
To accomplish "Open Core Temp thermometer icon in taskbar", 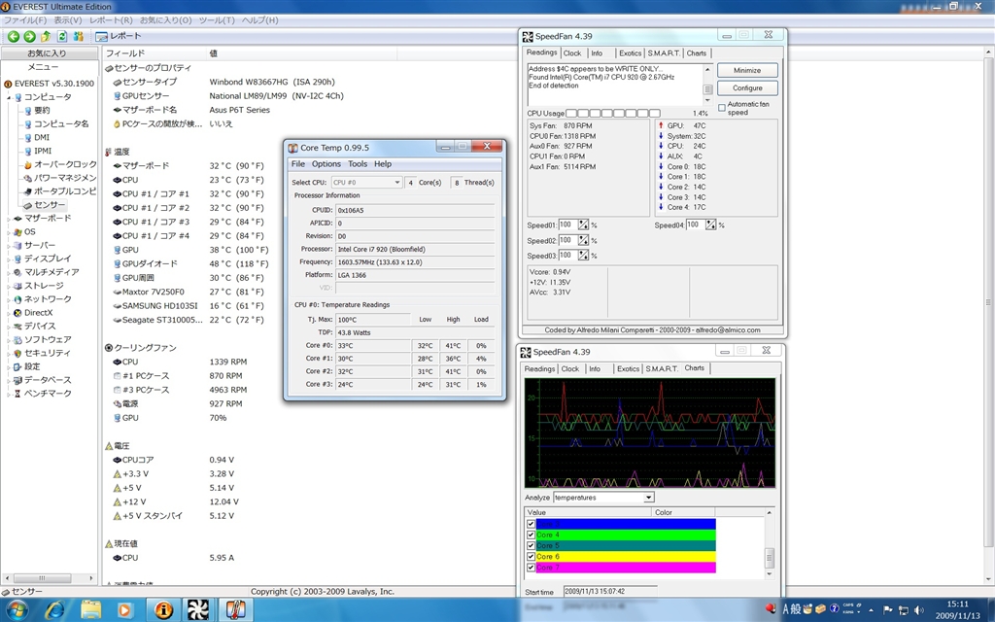I will (236, 609).
